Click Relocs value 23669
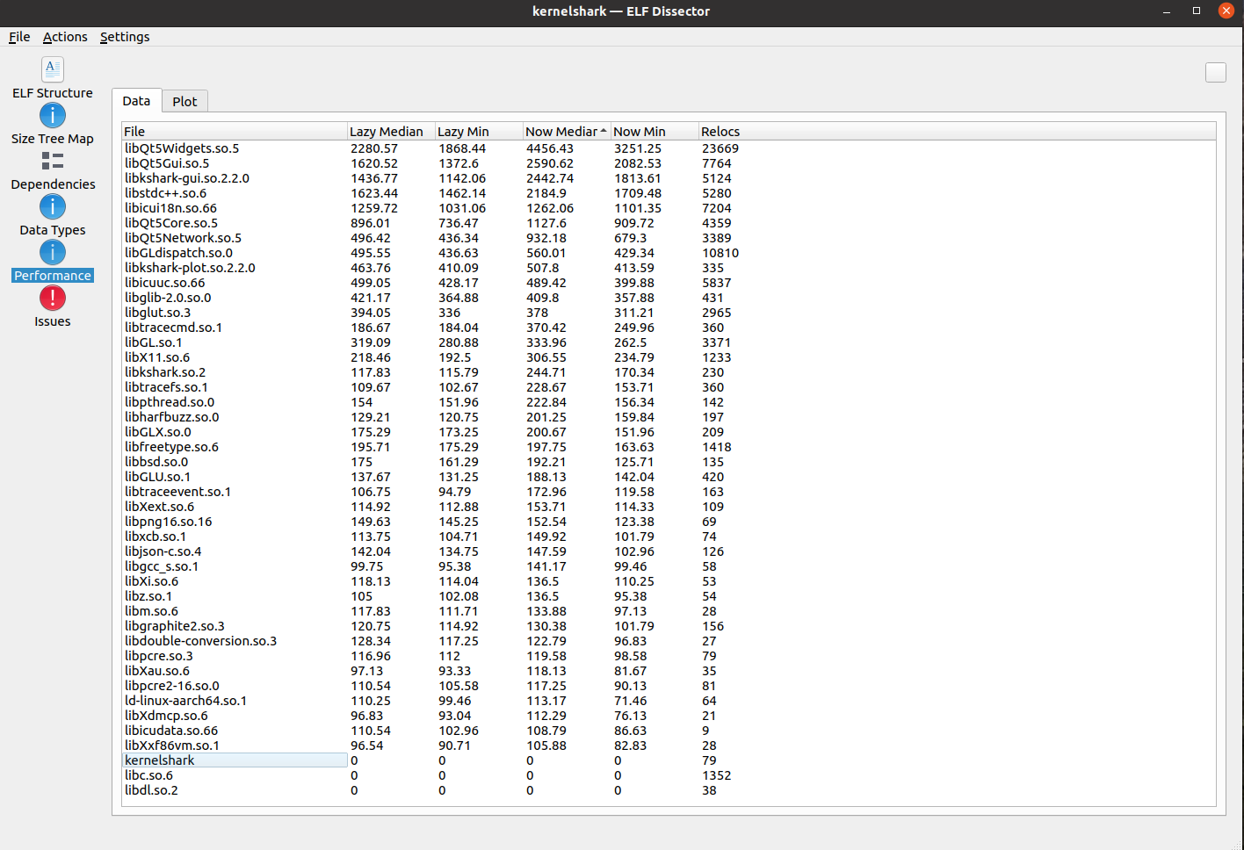This screenshot has height=850, width=1244. click(x=720, y=148)
